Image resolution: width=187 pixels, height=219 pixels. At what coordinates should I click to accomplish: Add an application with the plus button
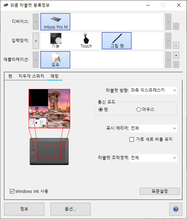176,55
